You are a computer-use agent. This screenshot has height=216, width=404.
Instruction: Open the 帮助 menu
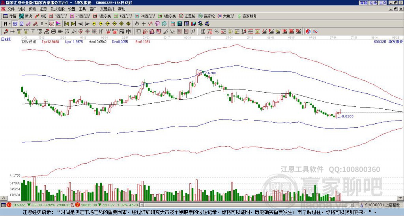tap(122, 9)
